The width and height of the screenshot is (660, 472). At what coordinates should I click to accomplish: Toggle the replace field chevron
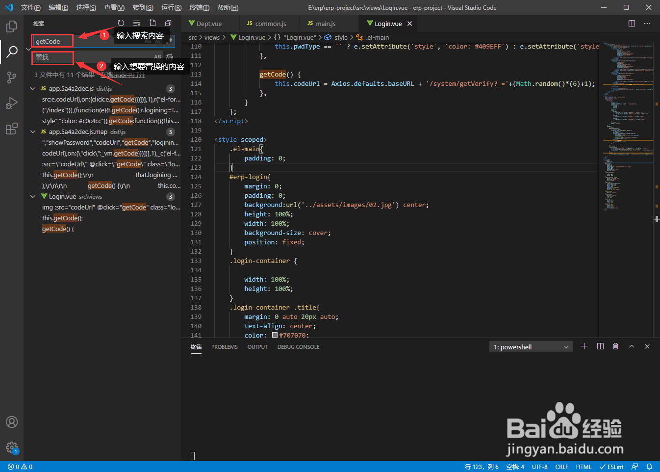click(28, 49)
